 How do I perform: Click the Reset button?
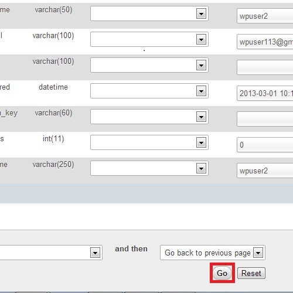(251, 273)
